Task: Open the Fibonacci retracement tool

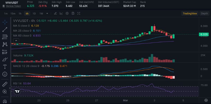Action: [5, 37]
